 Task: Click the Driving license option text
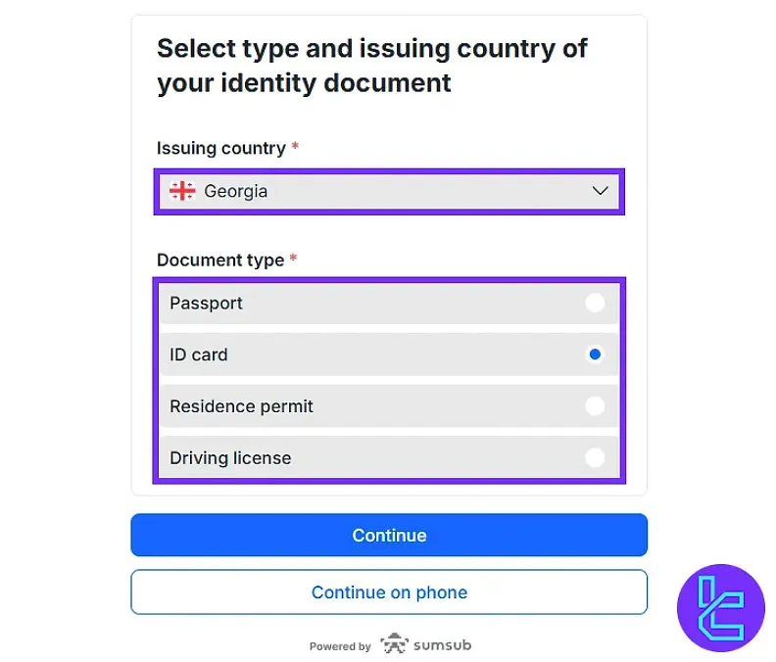tap(230, 457)
